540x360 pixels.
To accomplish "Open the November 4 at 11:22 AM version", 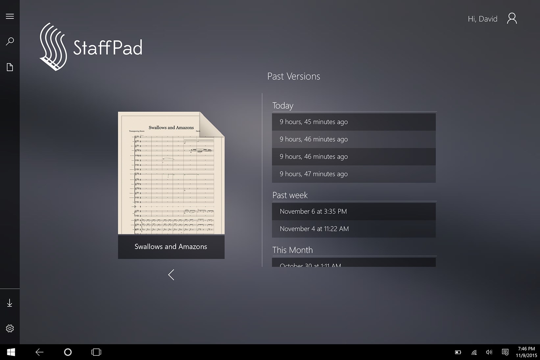I will click(x=353, y=229).
